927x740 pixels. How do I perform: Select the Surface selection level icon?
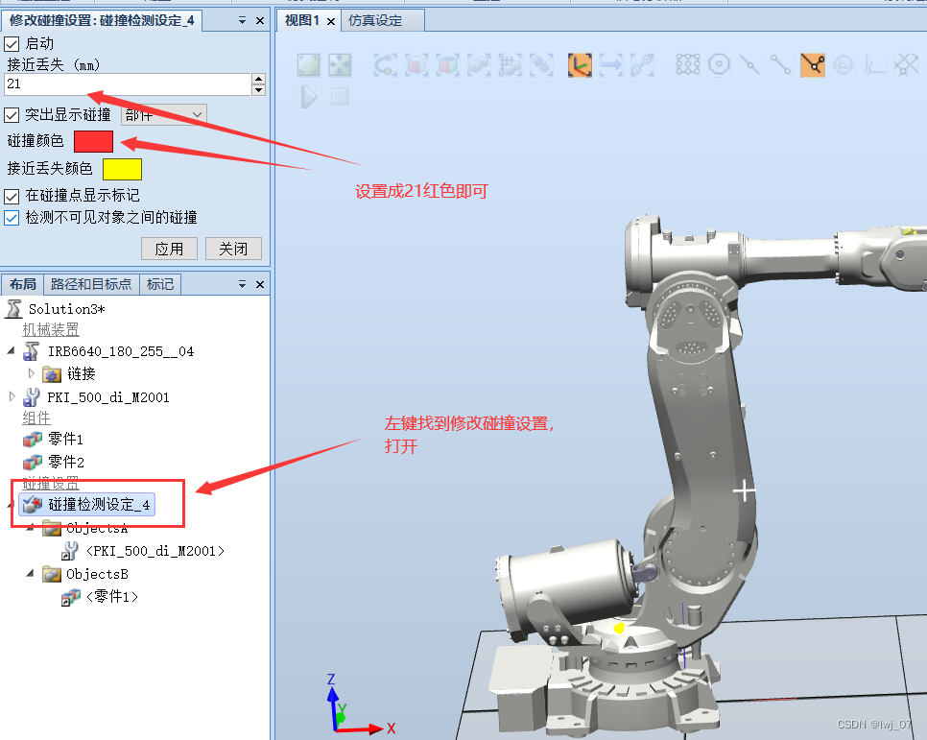(416, 65)
